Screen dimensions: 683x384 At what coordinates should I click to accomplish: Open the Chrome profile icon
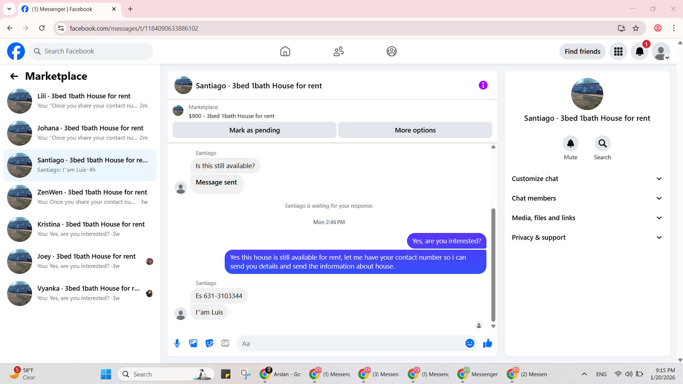click(658, 28)
